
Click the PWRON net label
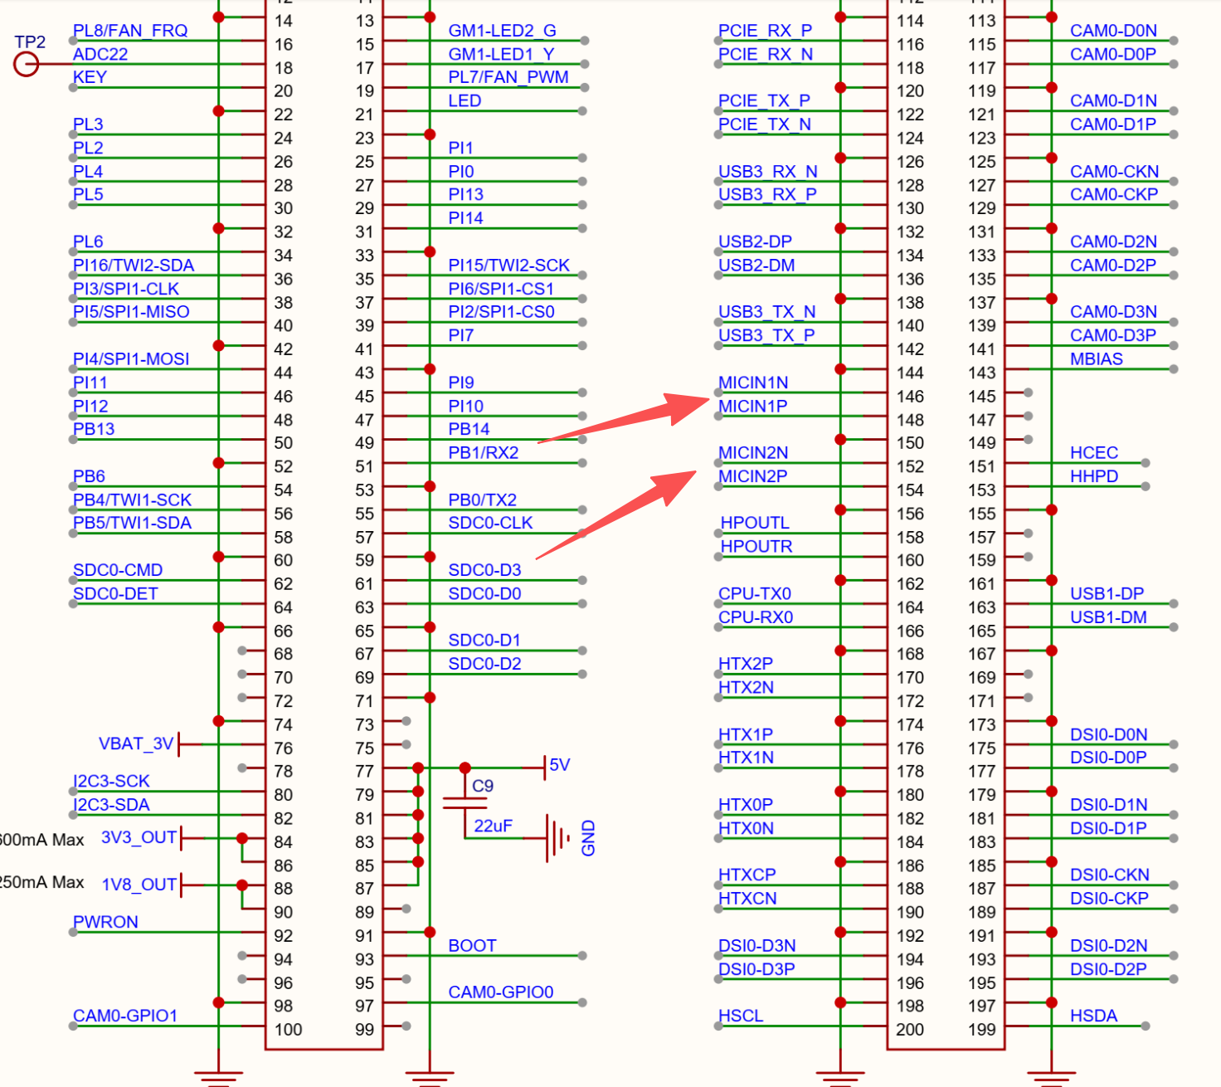click(x=105, y=922)
